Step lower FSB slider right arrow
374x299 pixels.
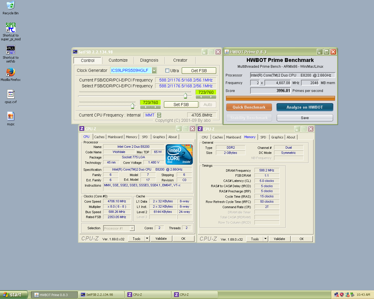coord(155,107)
